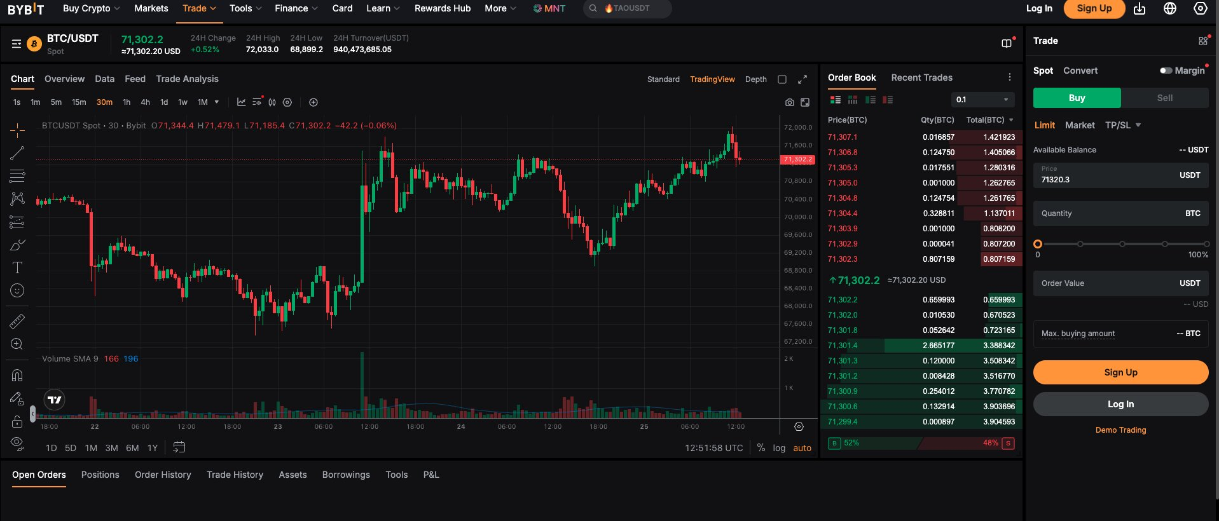Enable auto scale on chart

pyautogui.click(x=802, y=448)
